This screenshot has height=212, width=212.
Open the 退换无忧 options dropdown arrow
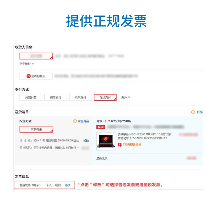tap(78, 148)
